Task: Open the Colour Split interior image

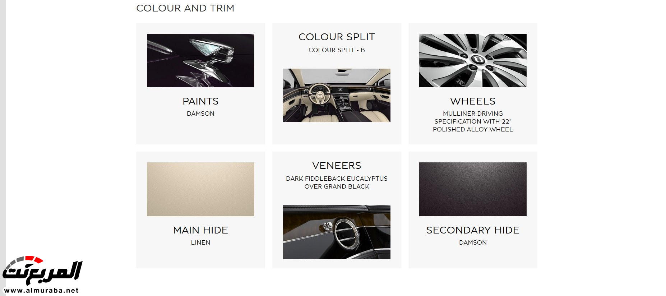Action: click(337, 95)
